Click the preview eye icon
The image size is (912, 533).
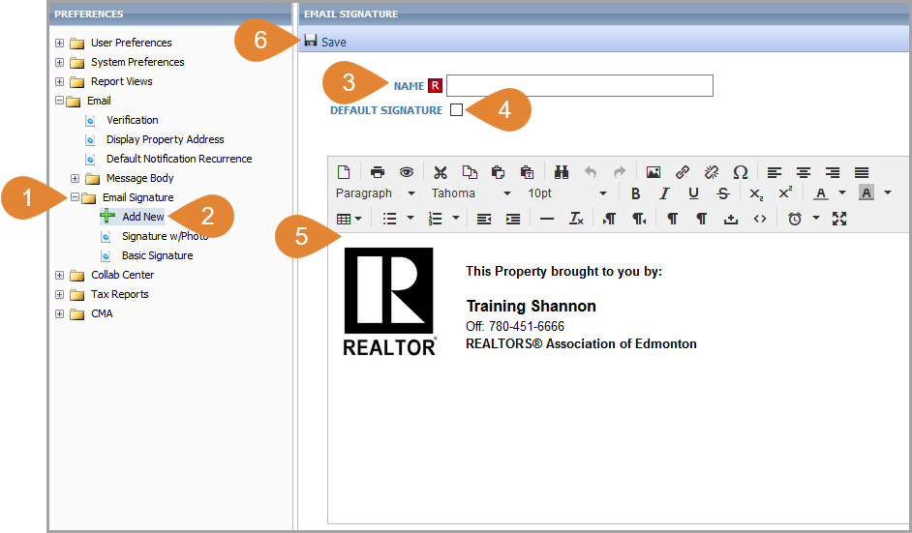point(407,172)
